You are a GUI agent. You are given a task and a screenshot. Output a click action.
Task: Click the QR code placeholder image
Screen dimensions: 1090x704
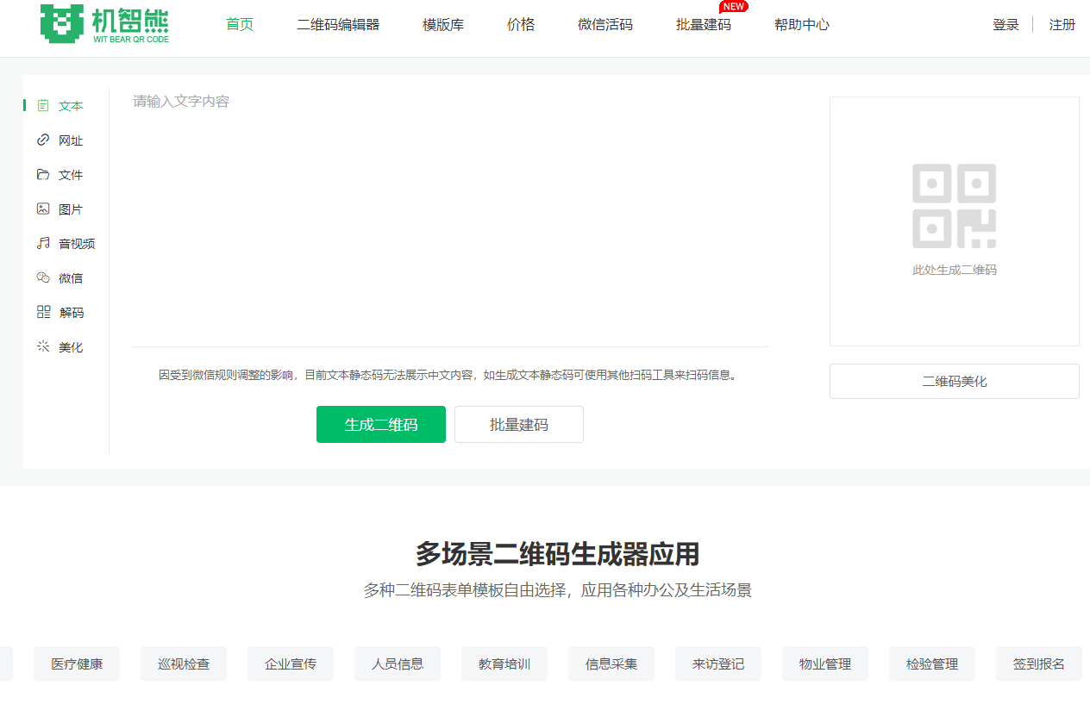(x=954, y=206)
